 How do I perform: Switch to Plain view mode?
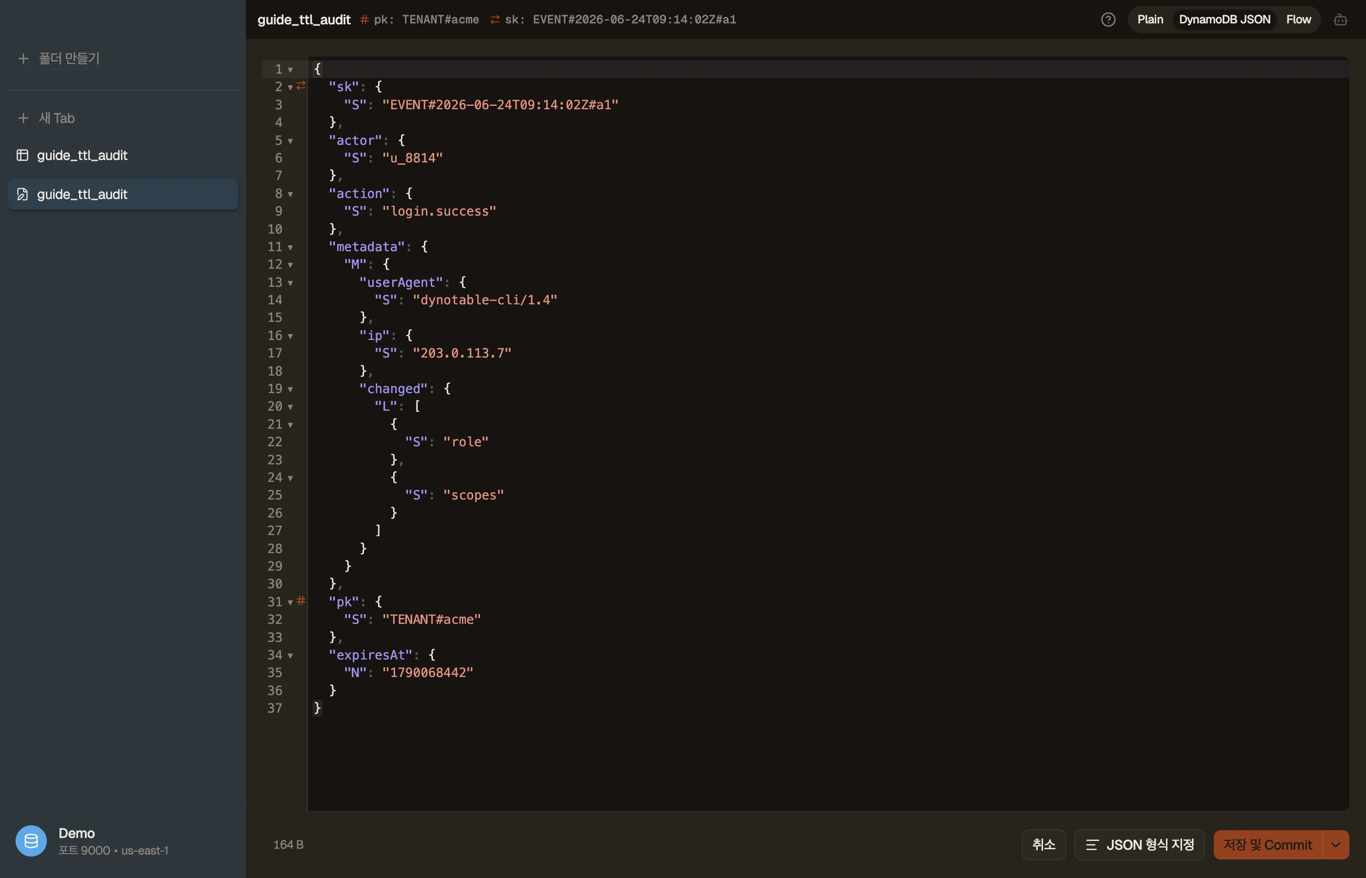point(1150,20)
